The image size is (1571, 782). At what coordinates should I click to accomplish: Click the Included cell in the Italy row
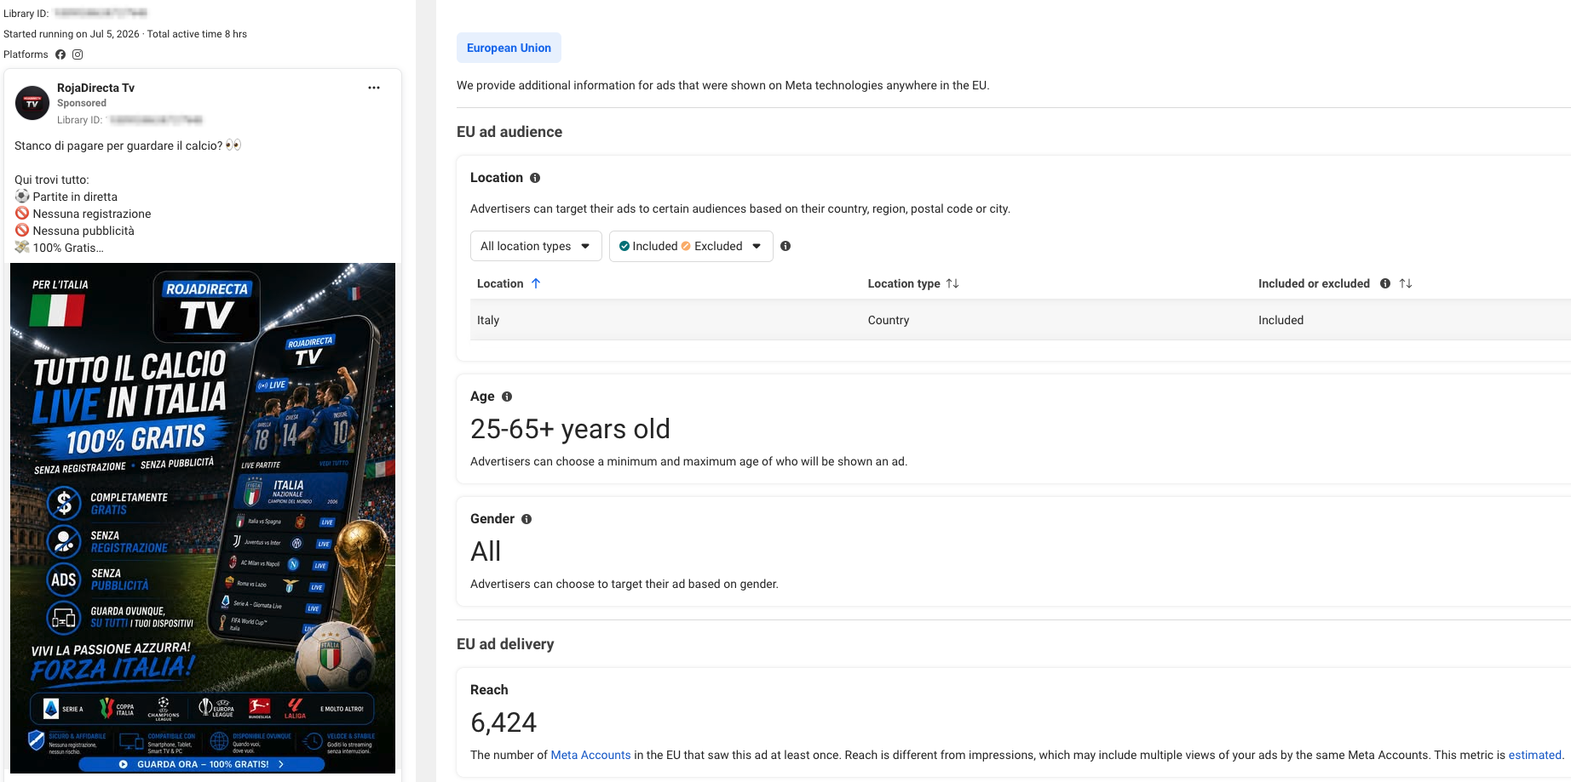coord(1280,320)
